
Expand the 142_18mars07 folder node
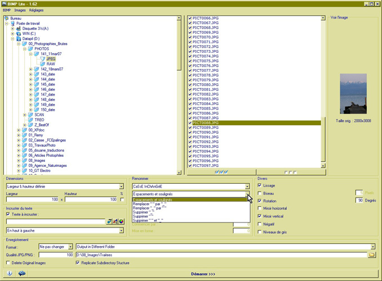(x=30, y=69)
